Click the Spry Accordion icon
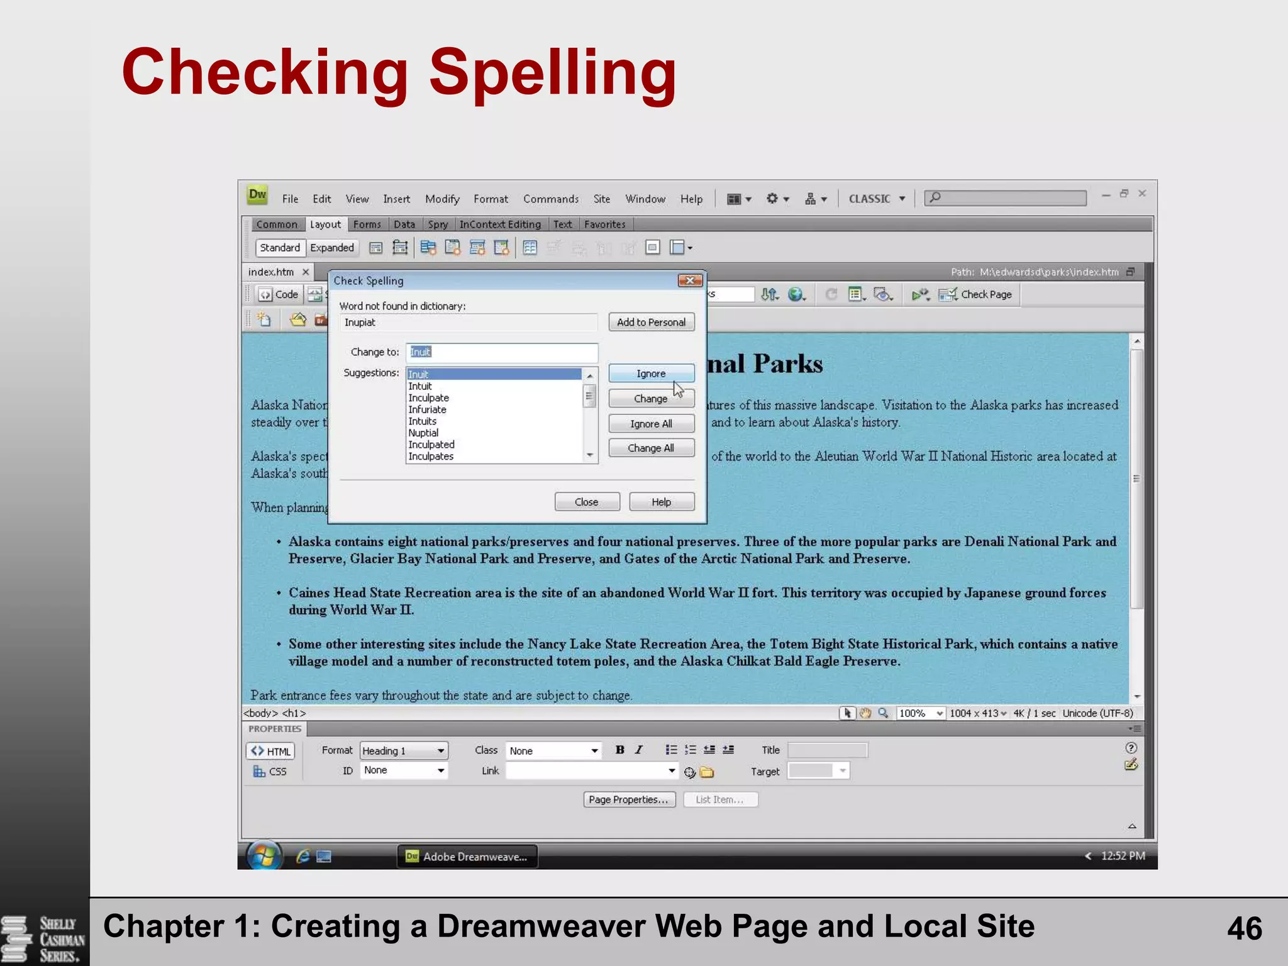This screenshot has height=966, width=1288. pyautogui.click(x=477, y=248)
